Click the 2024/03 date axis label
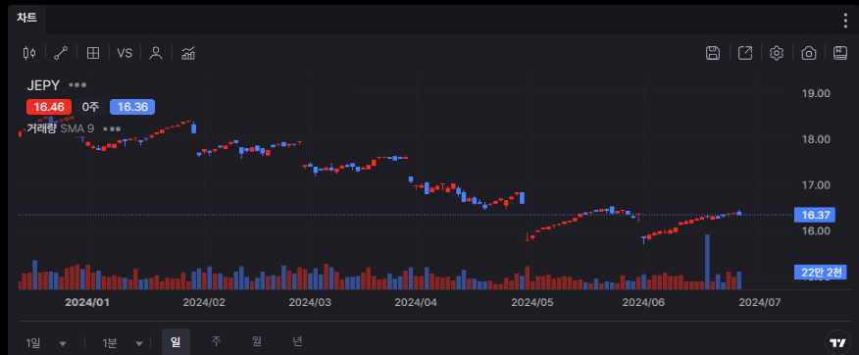Screen dimensions: 859x355 (x=310, y=302)
